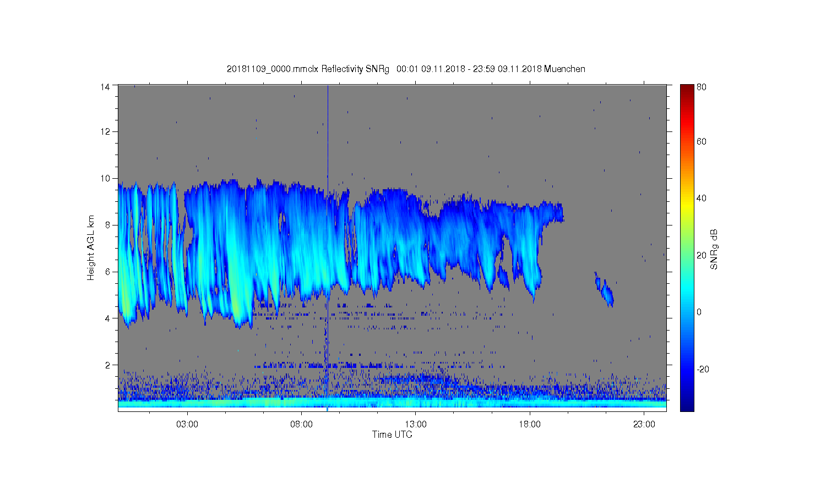Click the station name "Muenchen" in the title
This screenshot has height=495, width=826.
tap(564, 69)
